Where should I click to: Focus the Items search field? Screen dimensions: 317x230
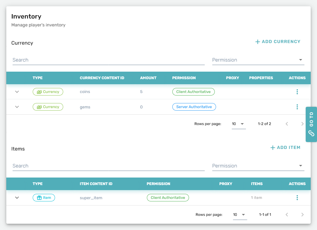108,166
